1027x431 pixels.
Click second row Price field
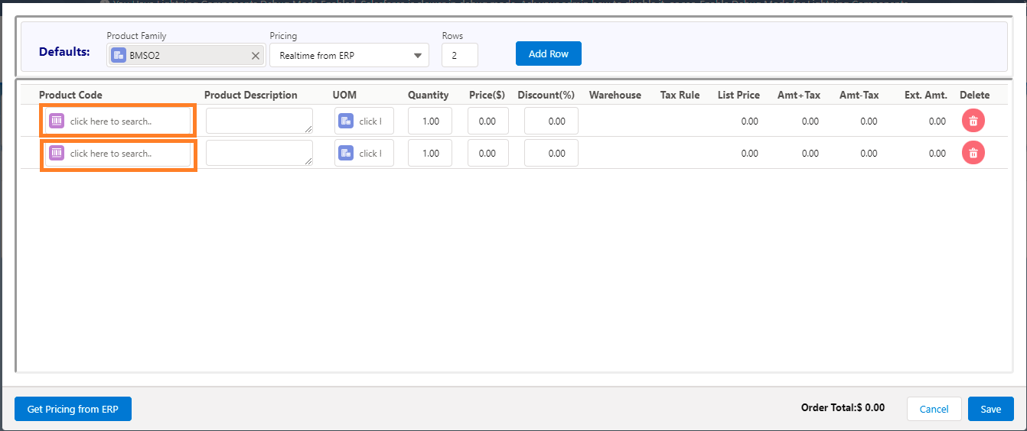coord(488,153)
